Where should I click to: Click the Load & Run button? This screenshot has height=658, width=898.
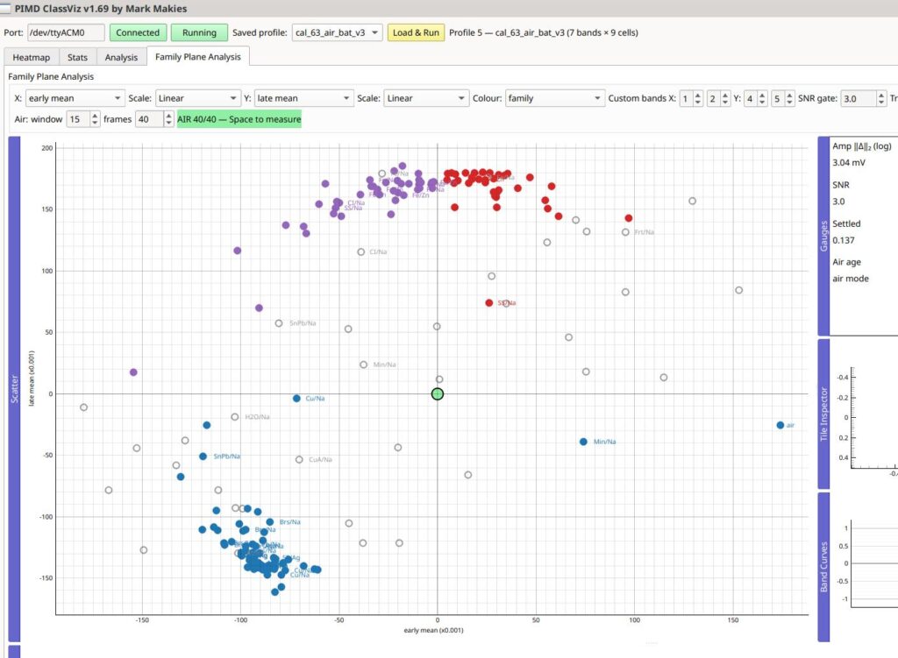click(416, 32)
